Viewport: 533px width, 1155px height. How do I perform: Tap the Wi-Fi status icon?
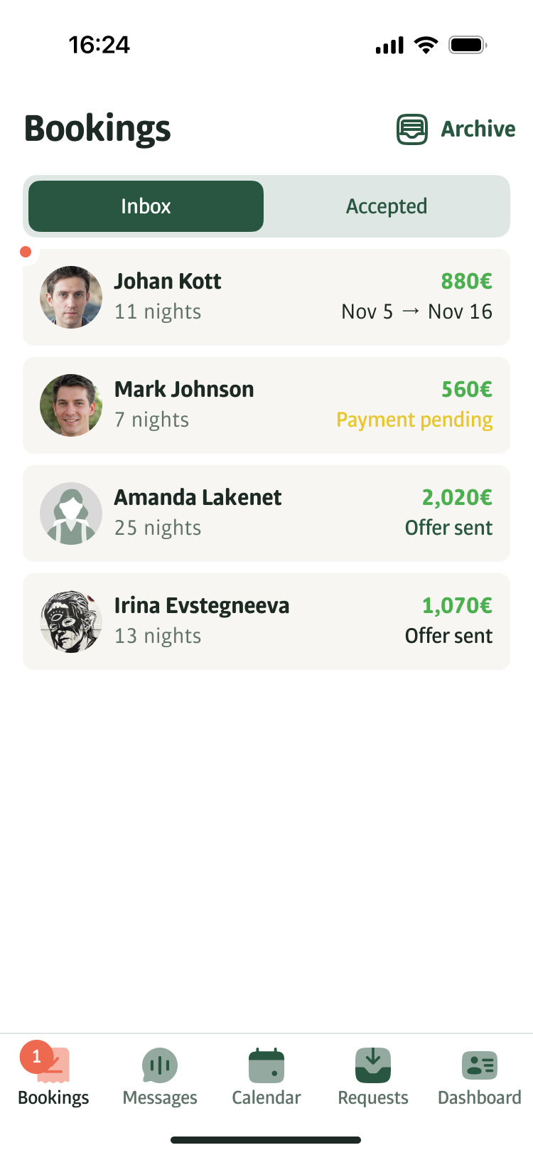click(426, 46)
